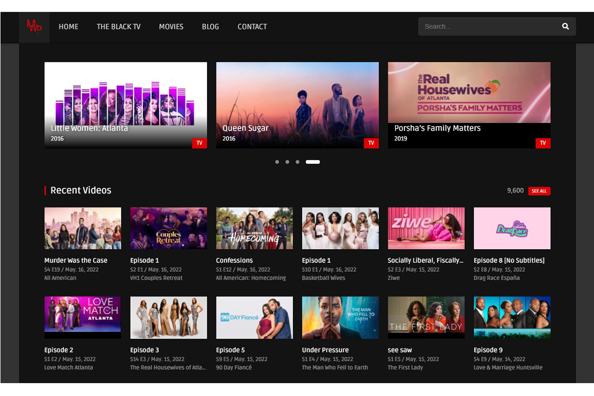This screenshot has height=396, width=594.
Task: Select the first carousel pagination dot
Action: pyautogui.click(x=277, y=162)
